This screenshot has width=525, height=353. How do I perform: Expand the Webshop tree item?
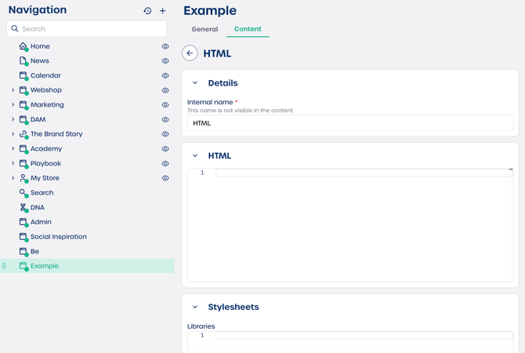[13, 90]
